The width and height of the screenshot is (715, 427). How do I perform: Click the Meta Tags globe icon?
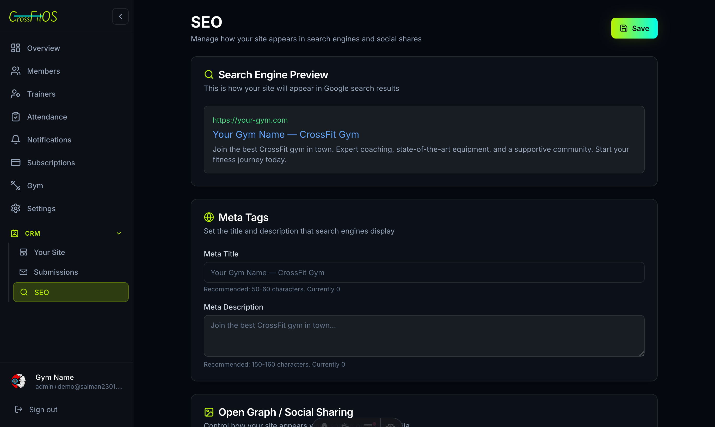coord(209,217)
